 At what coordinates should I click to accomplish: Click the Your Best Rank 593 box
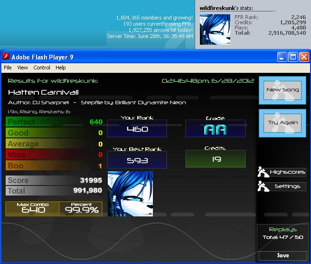coord(137,160)
